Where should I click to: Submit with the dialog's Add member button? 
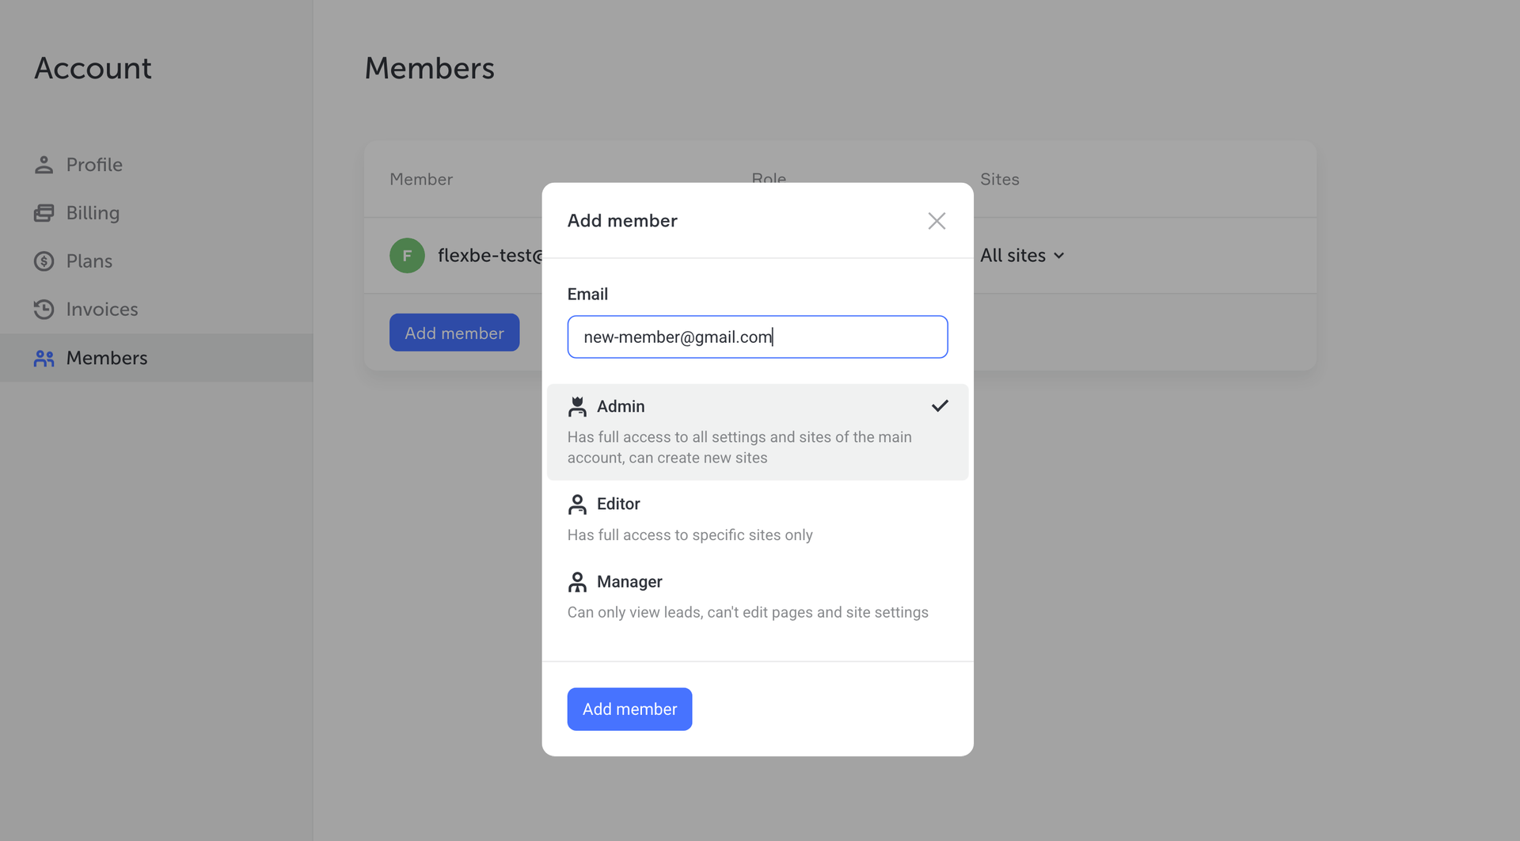point(629,709)
